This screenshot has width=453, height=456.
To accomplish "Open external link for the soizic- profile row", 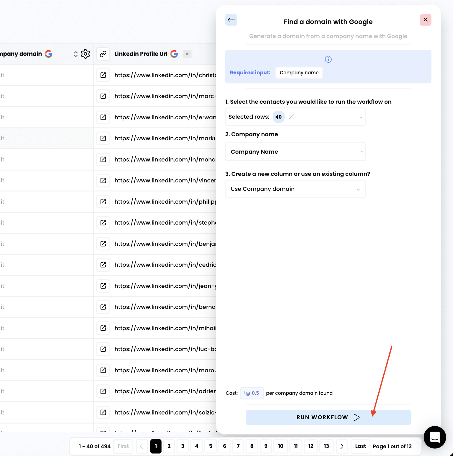I will pos(103,412).
